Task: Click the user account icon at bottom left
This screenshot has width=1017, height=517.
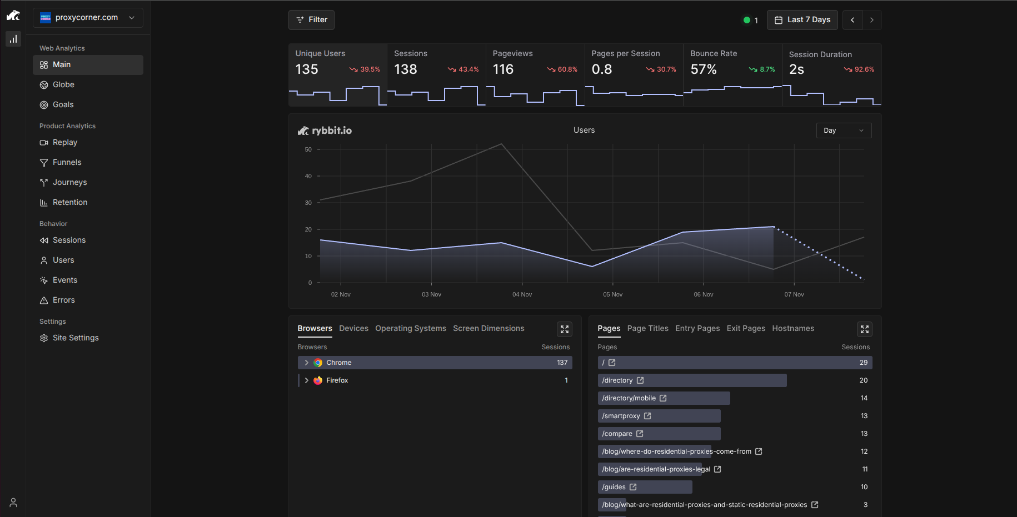Action: (13, 503)
